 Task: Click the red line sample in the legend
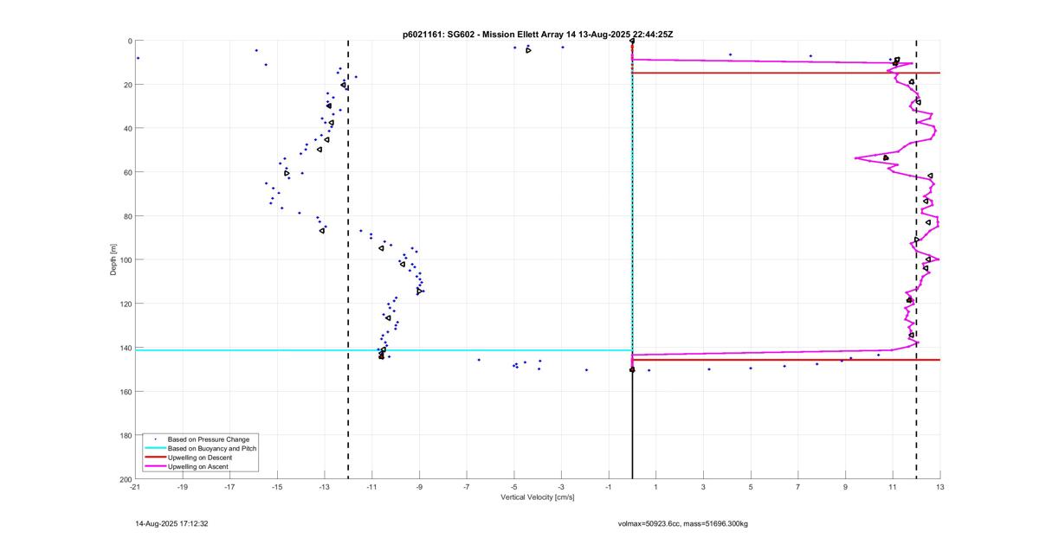pos(155,458)
